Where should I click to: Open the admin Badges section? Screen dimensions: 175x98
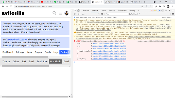(x=38, y=52)
